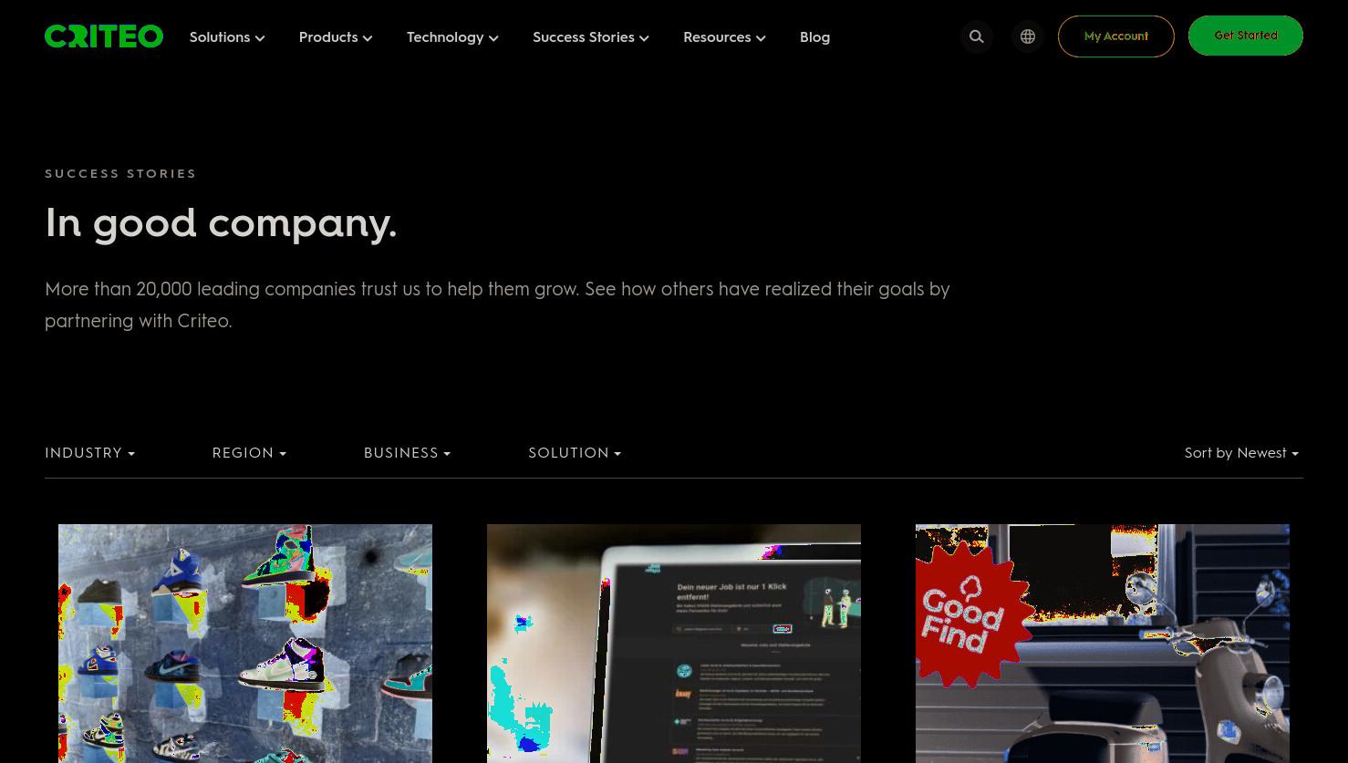Click the Success Stories chevron arrow
Screen dimensions: 1348x763
coord(644,38)
